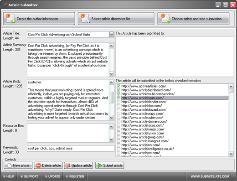Click the icon on Update article

click(x=68, y=165)
